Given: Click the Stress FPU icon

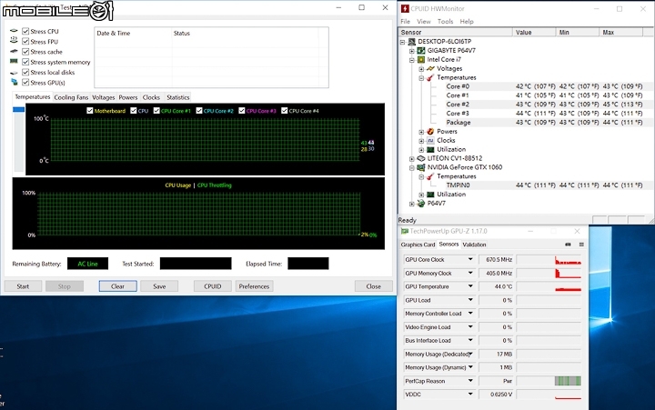Looking at the screenshot, I should 14,41.
